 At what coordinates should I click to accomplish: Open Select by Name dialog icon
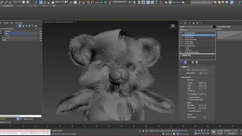(28, 2)
